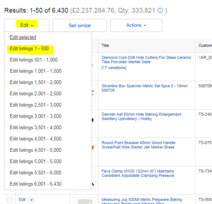Select Edit listings 501 - 1,000
Screen dimensions: 212x204
(34, 60)
